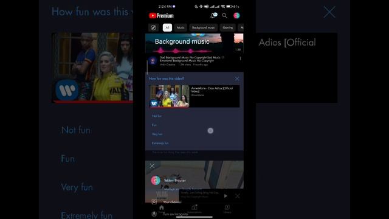Open account avatar in YouTube header
389x219 pixels.
point(236,16)
